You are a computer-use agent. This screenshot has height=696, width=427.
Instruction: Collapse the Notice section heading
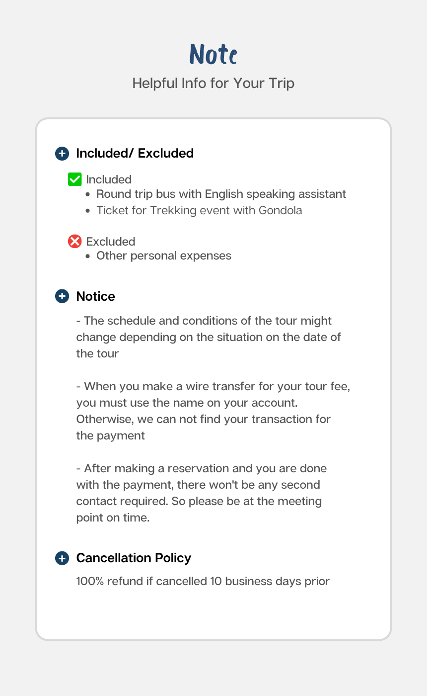95,296
